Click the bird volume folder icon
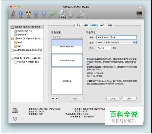152x134 pixels. click(16, 42)
